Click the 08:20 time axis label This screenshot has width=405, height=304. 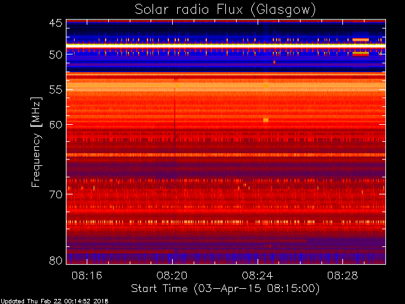click(x=172, y=275)
